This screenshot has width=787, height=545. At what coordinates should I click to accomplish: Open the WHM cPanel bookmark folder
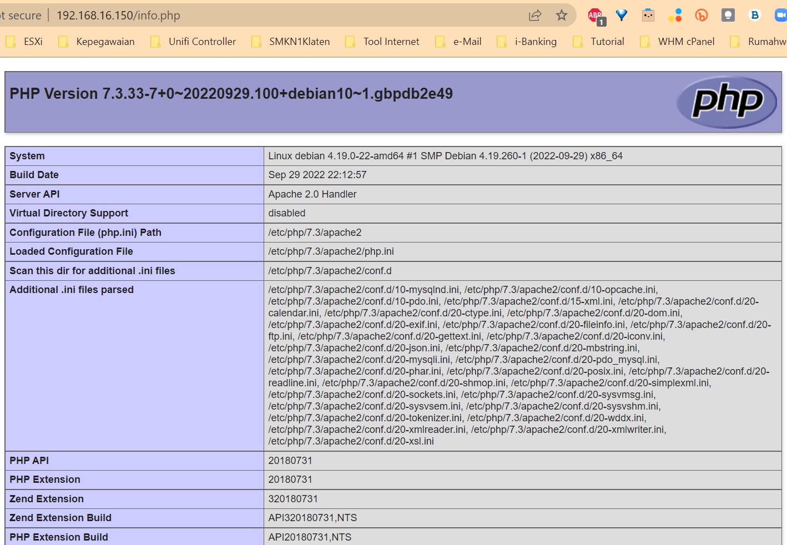click(678, 42)
